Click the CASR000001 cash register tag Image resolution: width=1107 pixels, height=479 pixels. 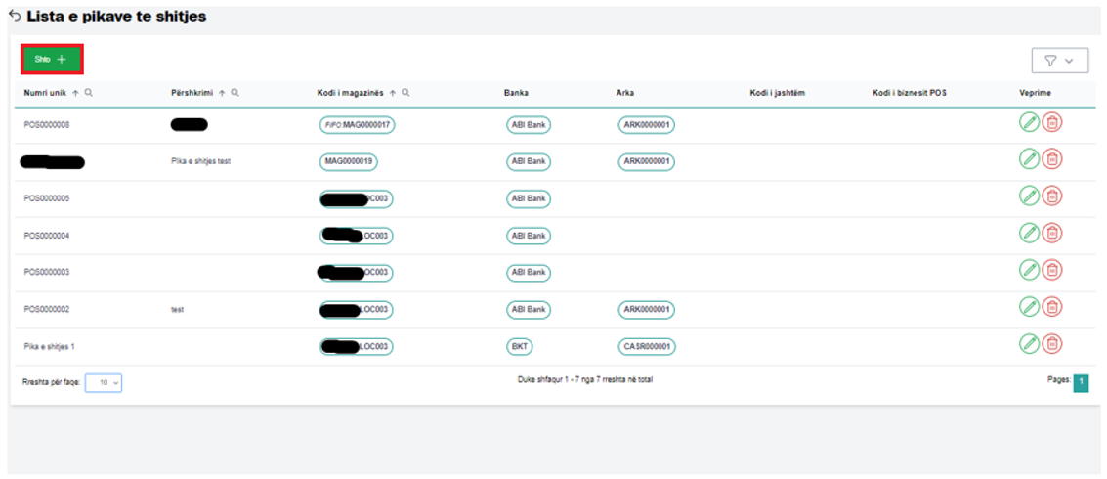pos(647,346)
